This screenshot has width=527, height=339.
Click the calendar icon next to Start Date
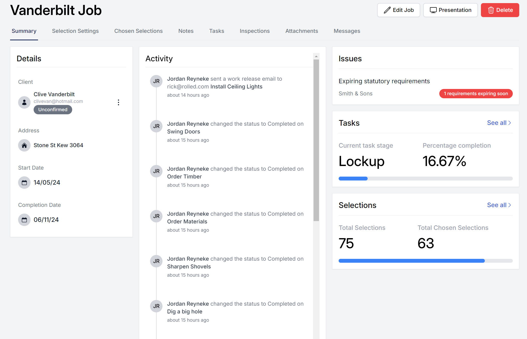[24, 182]
